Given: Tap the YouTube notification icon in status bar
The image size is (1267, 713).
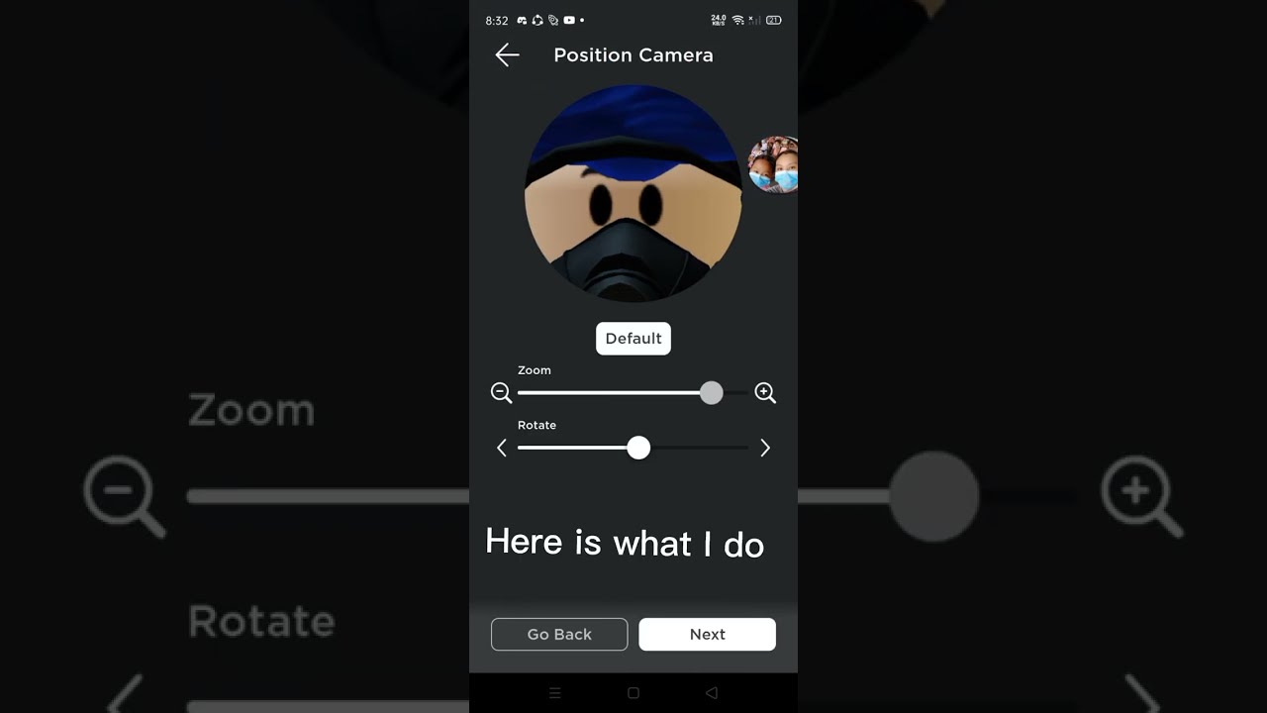Looking at the screenshot, I should (569, 20).
